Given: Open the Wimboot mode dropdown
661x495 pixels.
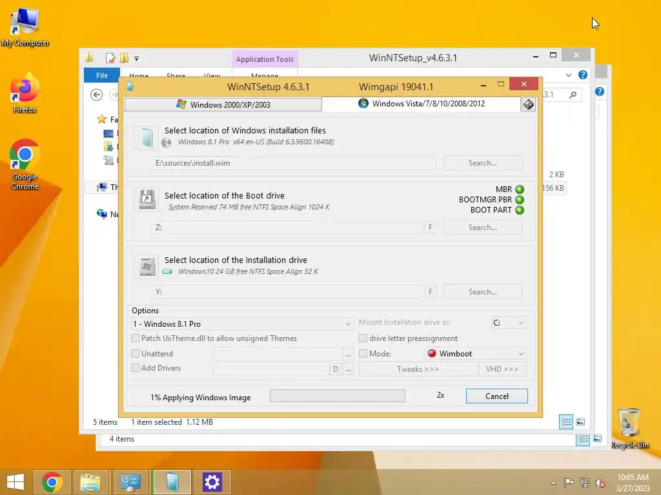Looking at the screenshot, I should click(x=476, y=354).
